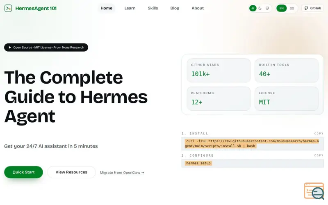Open the Learn nav item
The image size is (328, 205).
130,8
